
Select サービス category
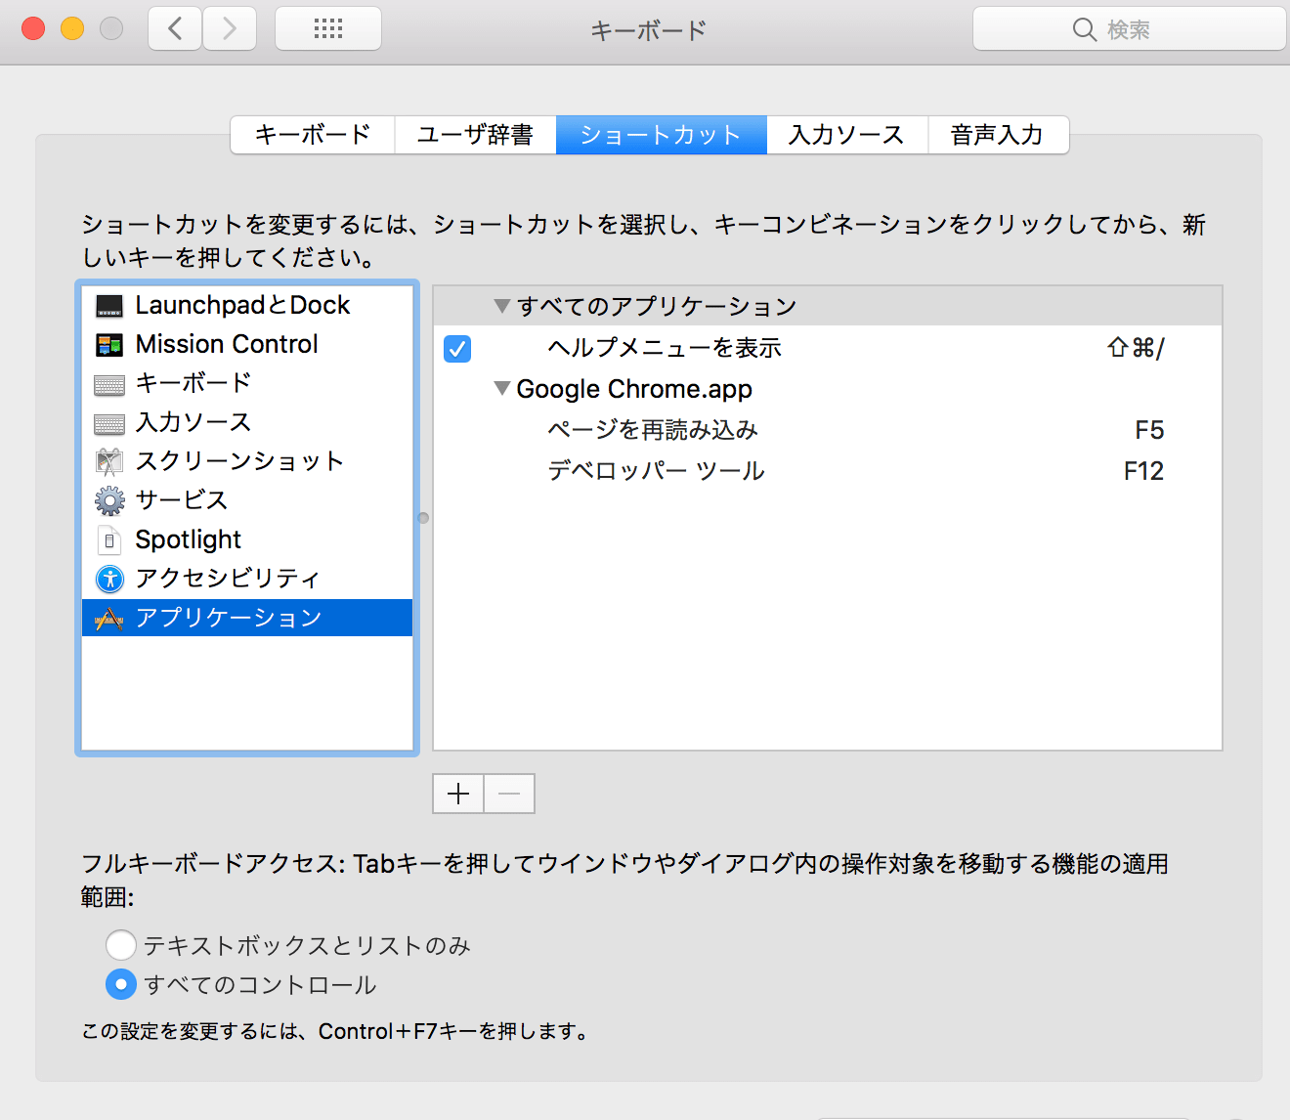coord(247,501)
